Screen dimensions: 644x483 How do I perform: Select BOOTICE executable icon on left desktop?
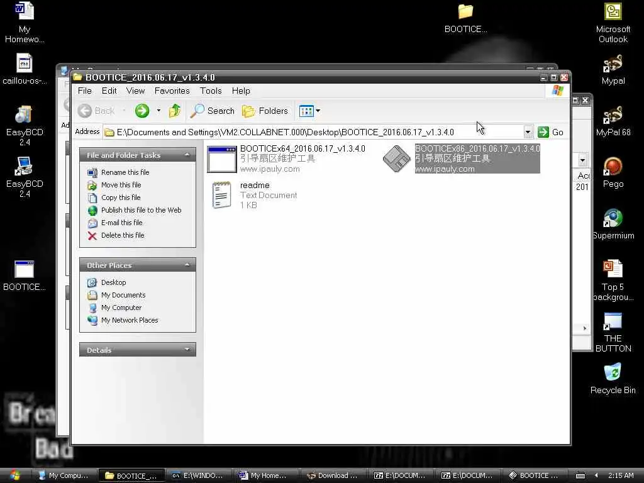[25, 270]
